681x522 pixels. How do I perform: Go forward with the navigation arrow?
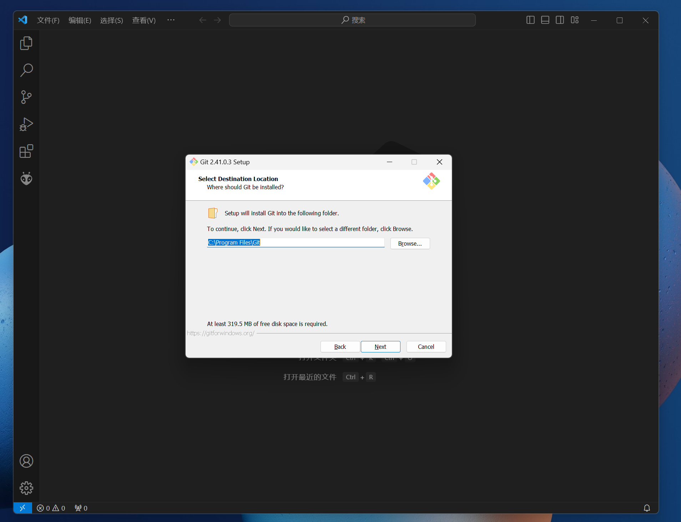217,20
